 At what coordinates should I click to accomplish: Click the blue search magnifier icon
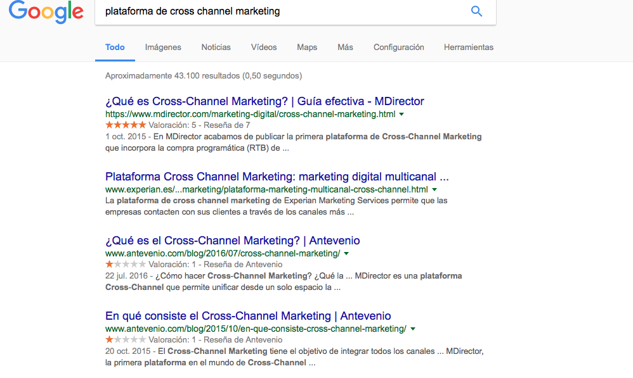point(476,11)
